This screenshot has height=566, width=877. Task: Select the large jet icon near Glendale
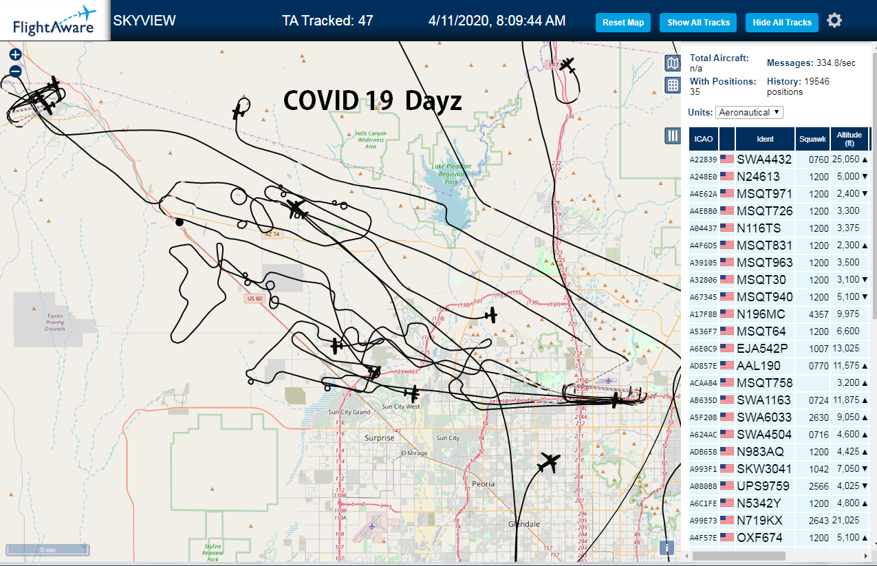pos(548,462)
